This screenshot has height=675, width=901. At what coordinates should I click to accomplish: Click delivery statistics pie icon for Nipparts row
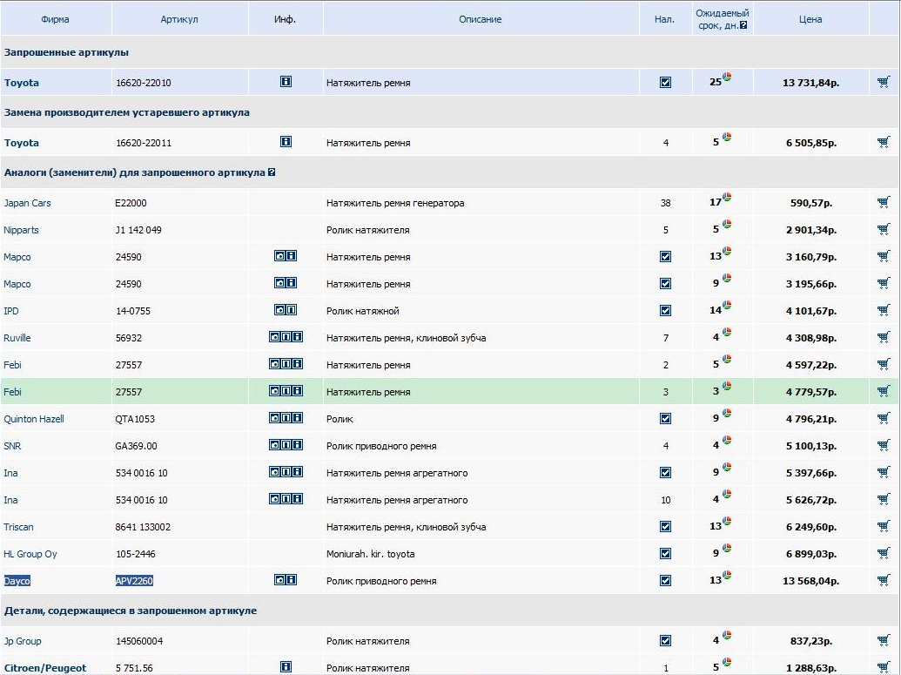click(x=727, y=225)
